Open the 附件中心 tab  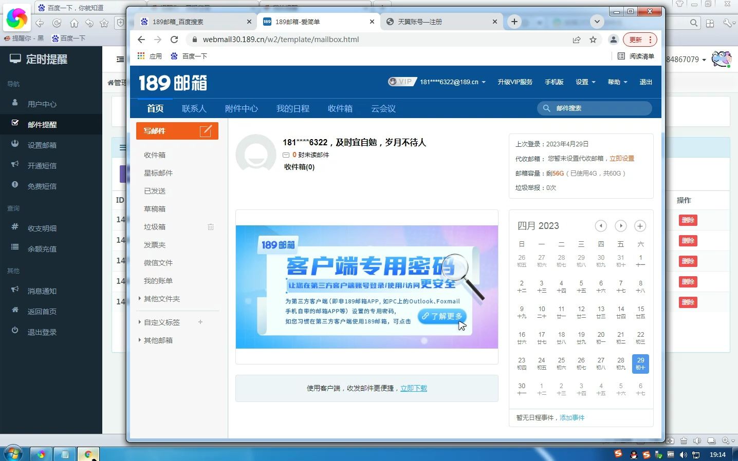[242, 108]
